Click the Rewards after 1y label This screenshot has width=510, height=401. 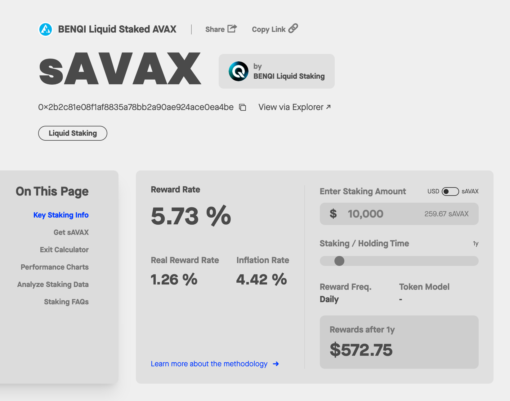tap(362, 330)
